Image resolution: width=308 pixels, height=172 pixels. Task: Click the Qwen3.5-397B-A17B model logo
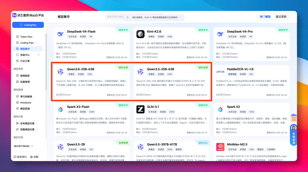140,147
